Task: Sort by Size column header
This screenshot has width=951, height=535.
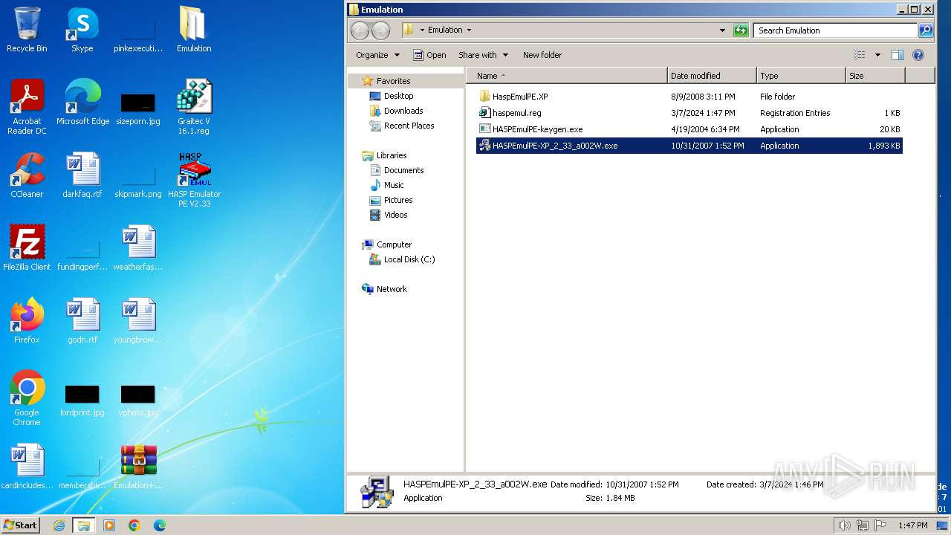Action: 875,76
